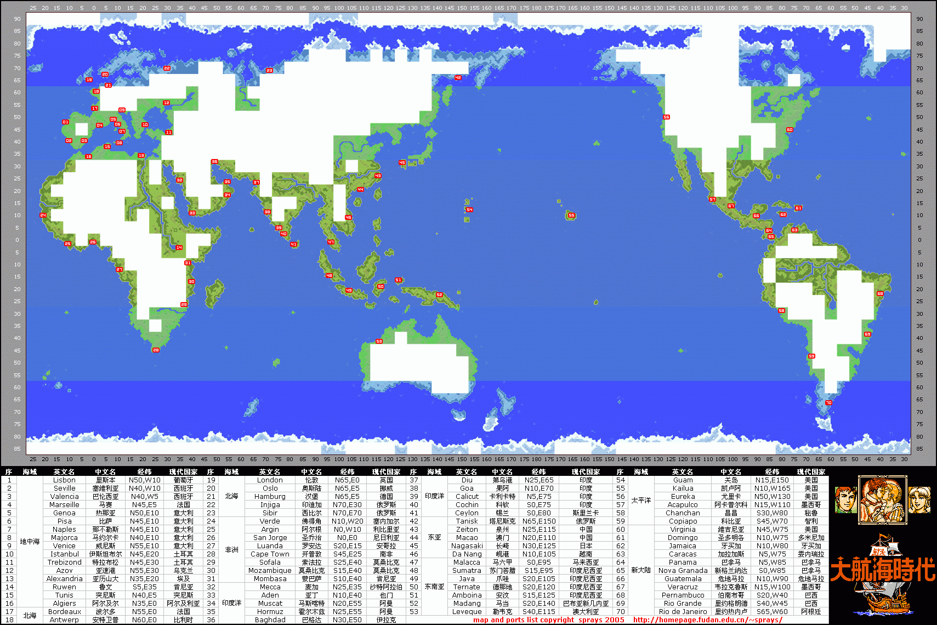
Task: Click the Nagasaki entry in the port list
Action: click(x=467, y=546)
